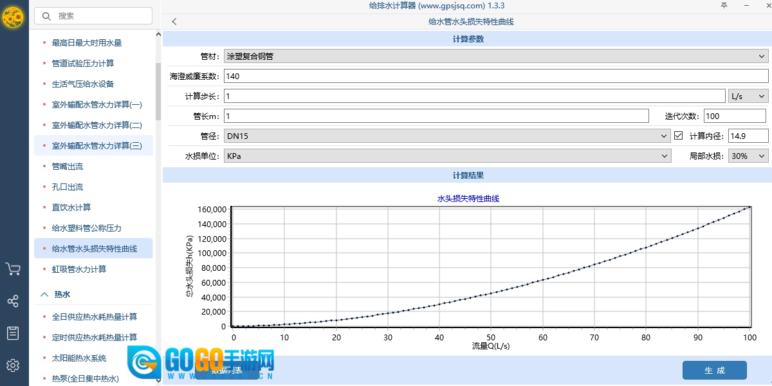Open the clipboard notes icon in sidebar
Image resolution: width=772 pixels, height=386 pixels.
[13, 333]
